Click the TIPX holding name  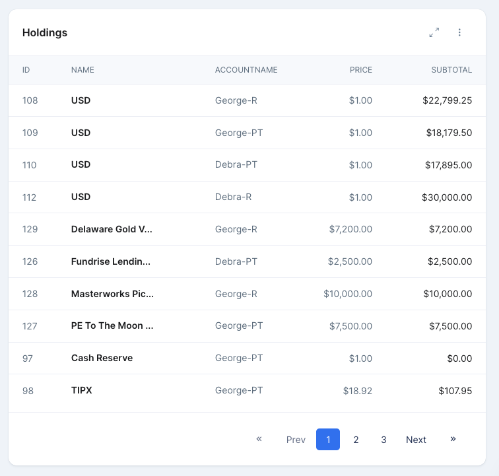[x=82, y=391]
